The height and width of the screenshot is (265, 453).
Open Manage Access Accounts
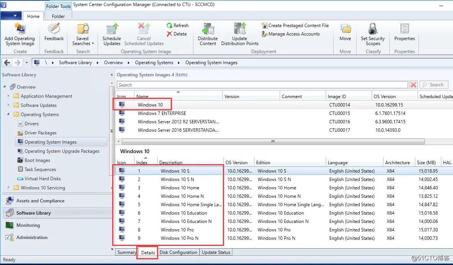tap(291, 34)
